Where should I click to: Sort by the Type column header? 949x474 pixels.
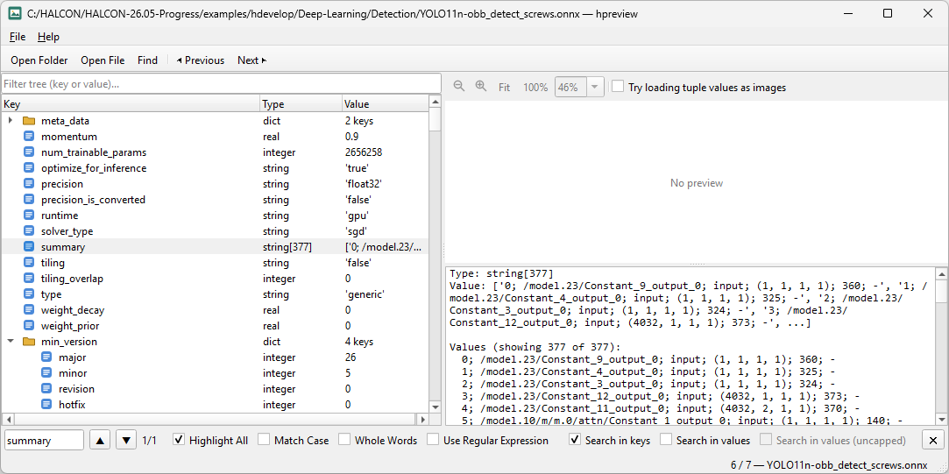(x=301, y=104)
